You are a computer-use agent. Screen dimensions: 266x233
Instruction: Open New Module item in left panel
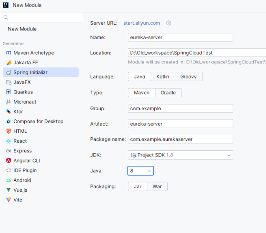[22, 29]
